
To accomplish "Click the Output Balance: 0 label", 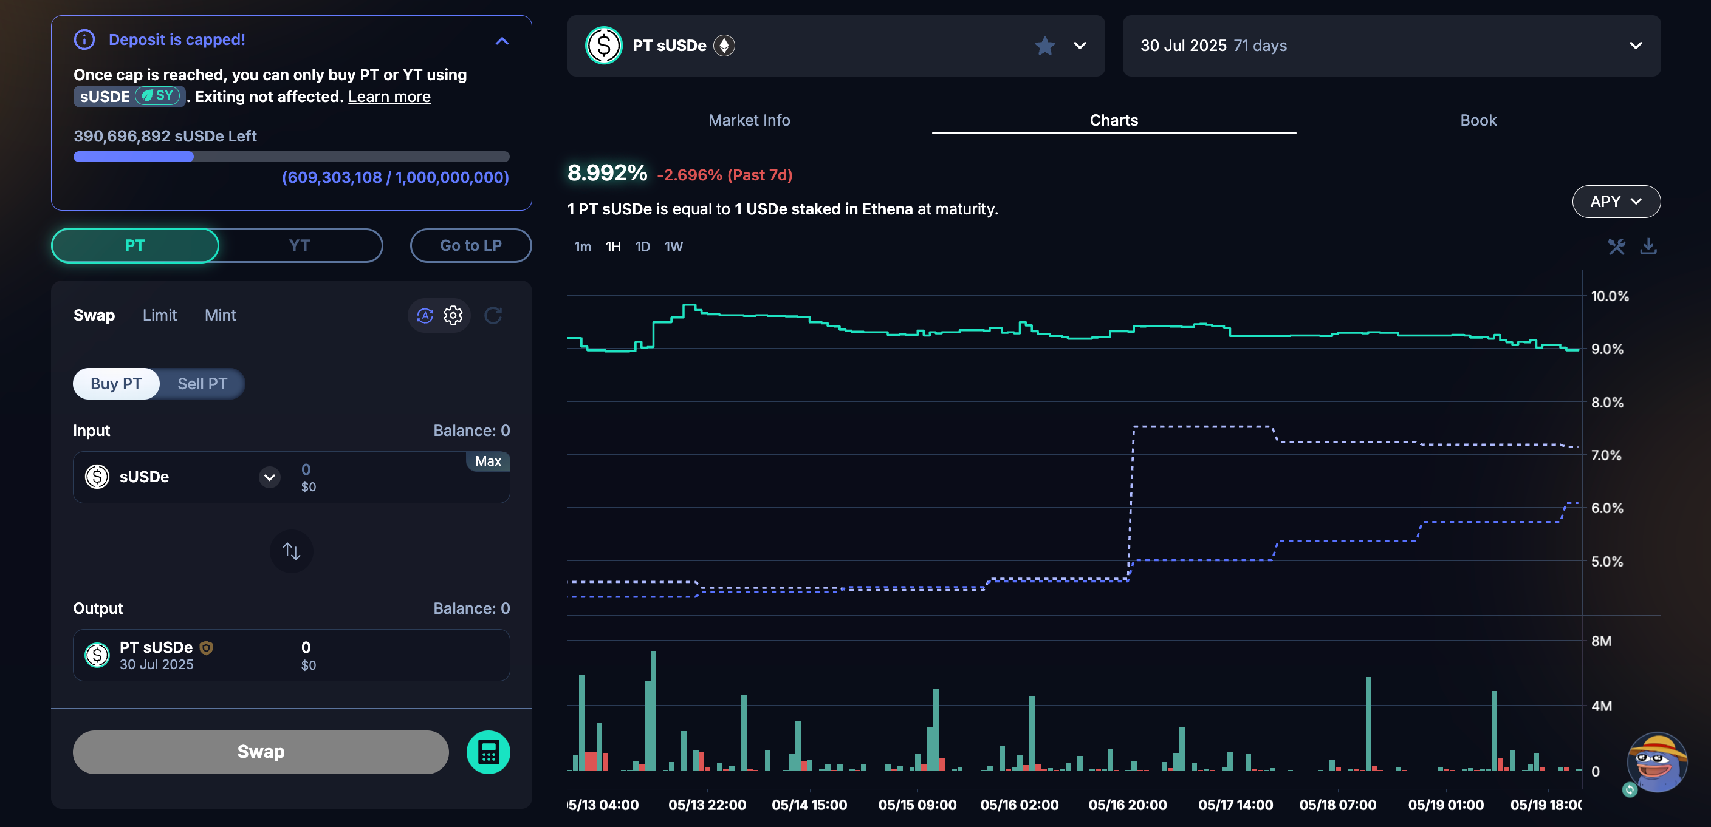I will (471, 608).
